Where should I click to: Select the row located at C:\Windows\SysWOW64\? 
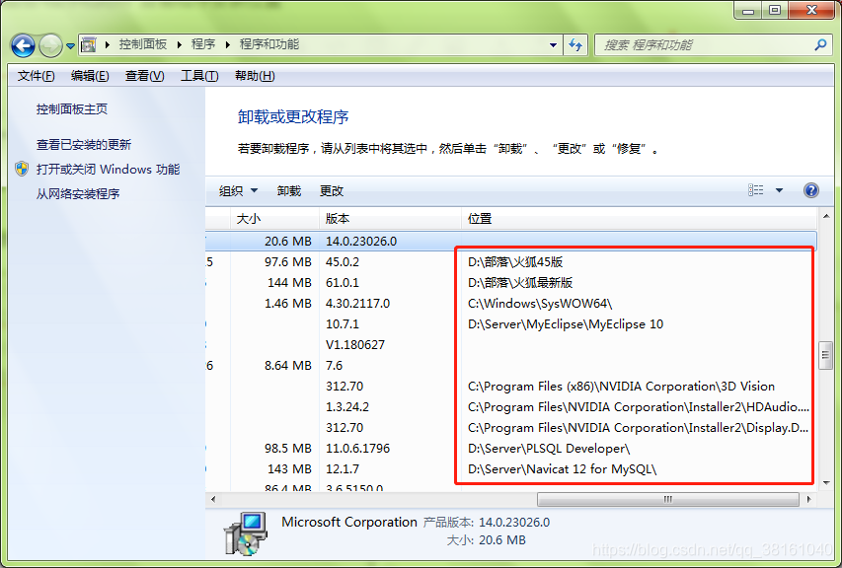(x=510, y=304)
